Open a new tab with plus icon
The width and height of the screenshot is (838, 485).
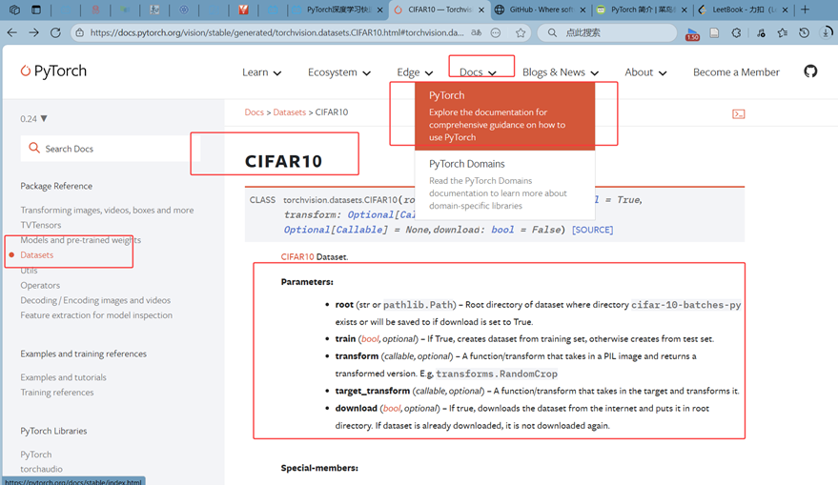(x=805, y=10)
